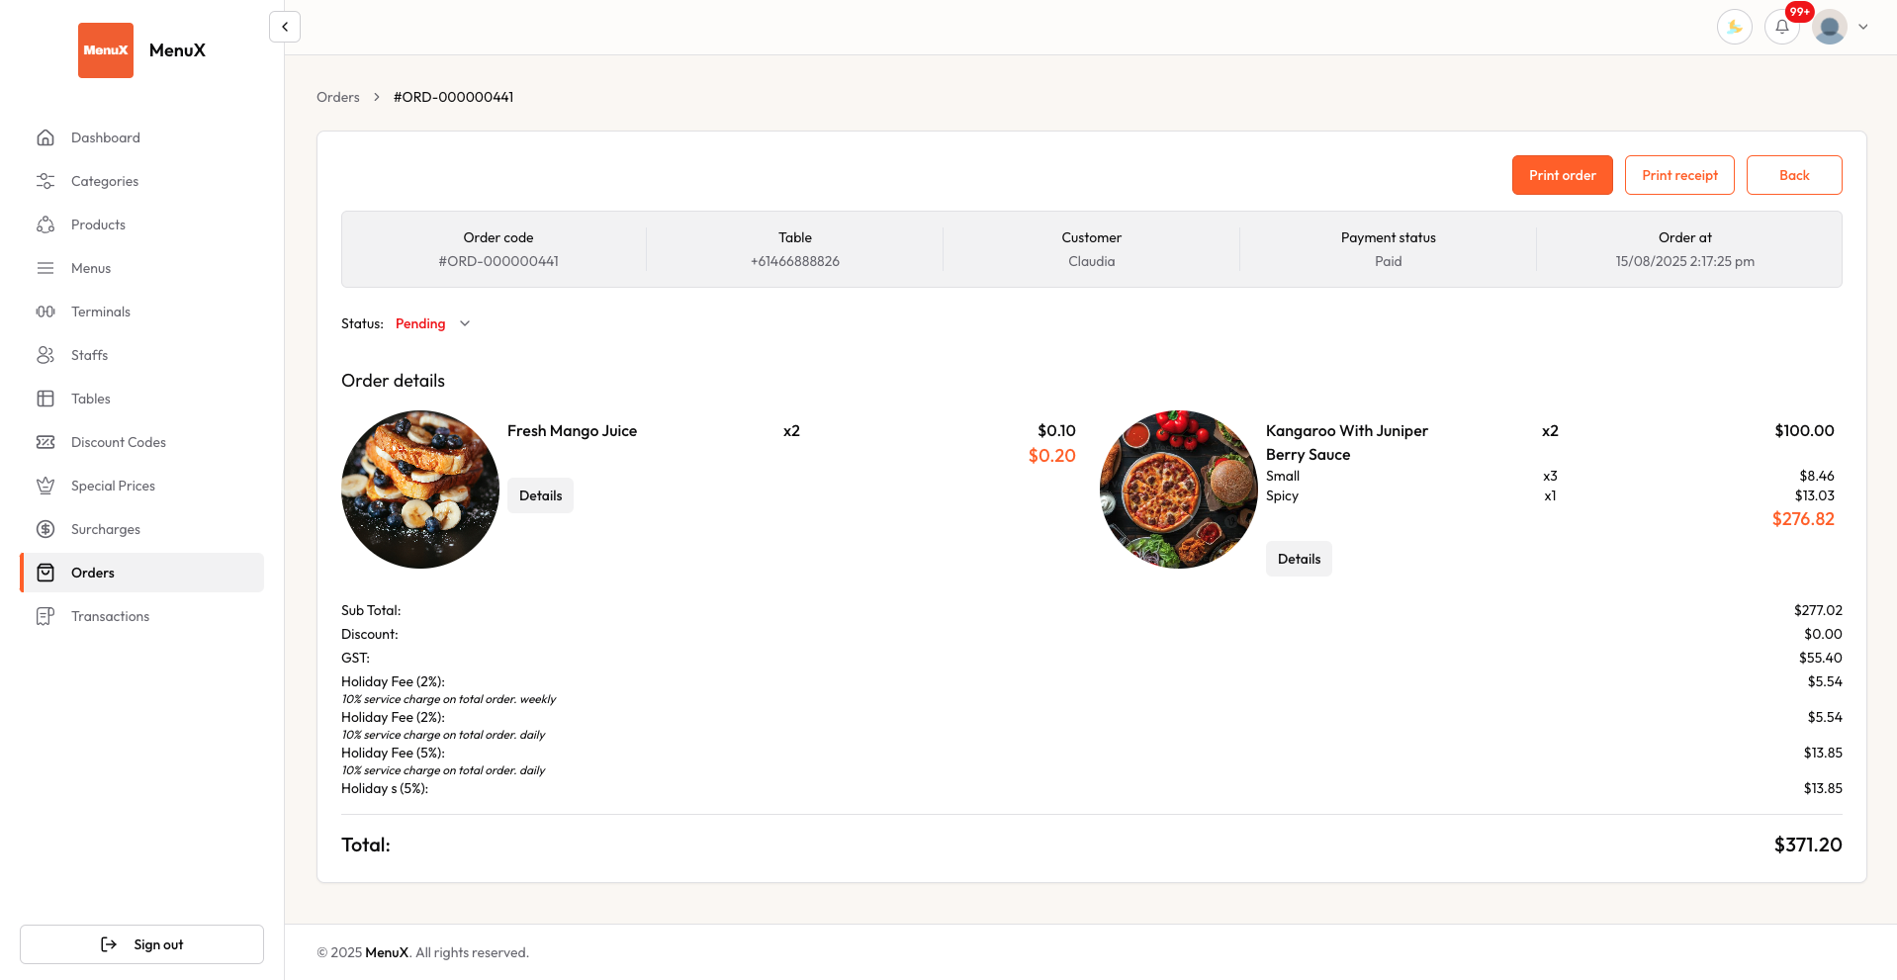
Task: Click the Discount Codes ticket icon
Action: tap(45, 442)
